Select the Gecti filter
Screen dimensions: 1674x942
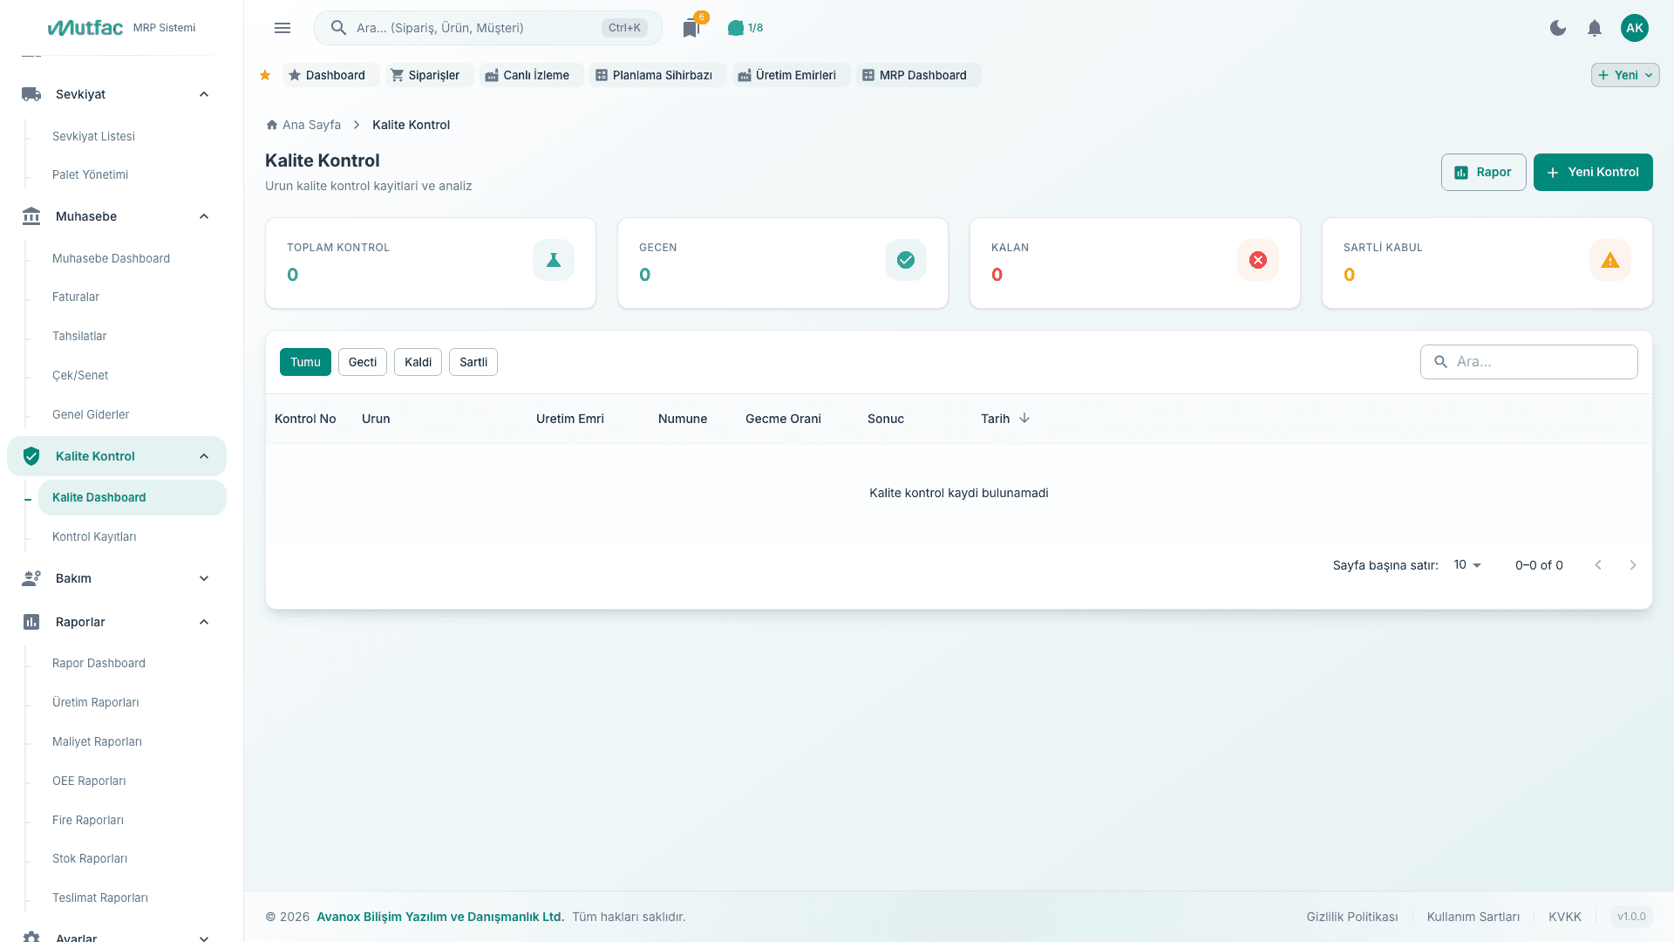pyautogui.click(x=363, y=362)
